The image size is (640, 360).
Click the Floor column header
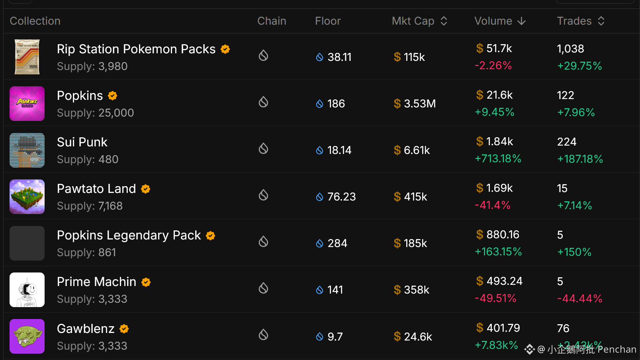coord(328,21)
